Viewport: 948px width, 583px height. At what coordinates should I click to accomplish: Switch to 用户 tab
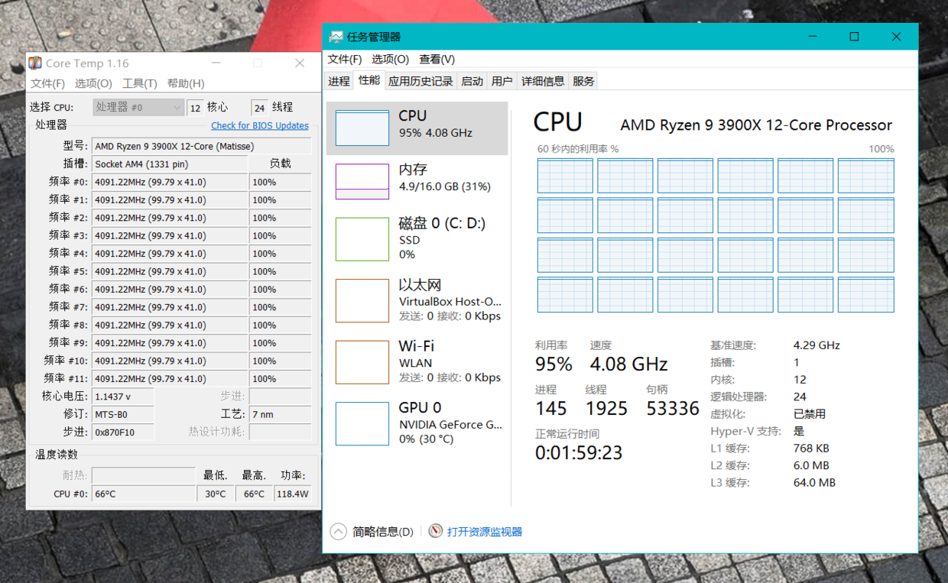point(502,81)
